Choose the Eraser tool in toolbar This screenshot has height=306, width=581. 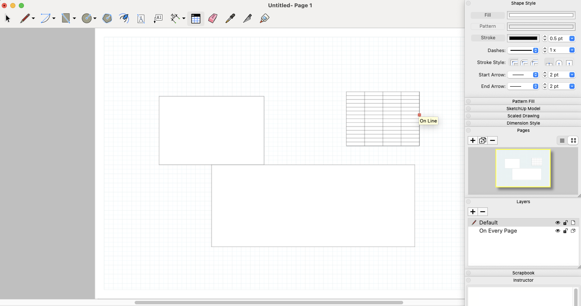pyautogui.click(x=212, y=18)
